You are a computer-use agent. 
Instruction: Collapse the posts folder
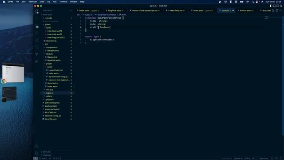tap(58, 67)
